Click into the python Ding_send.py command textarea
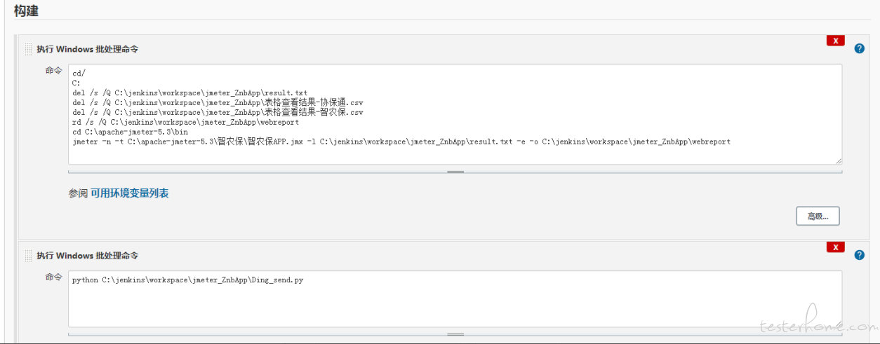 pos(455,298)
